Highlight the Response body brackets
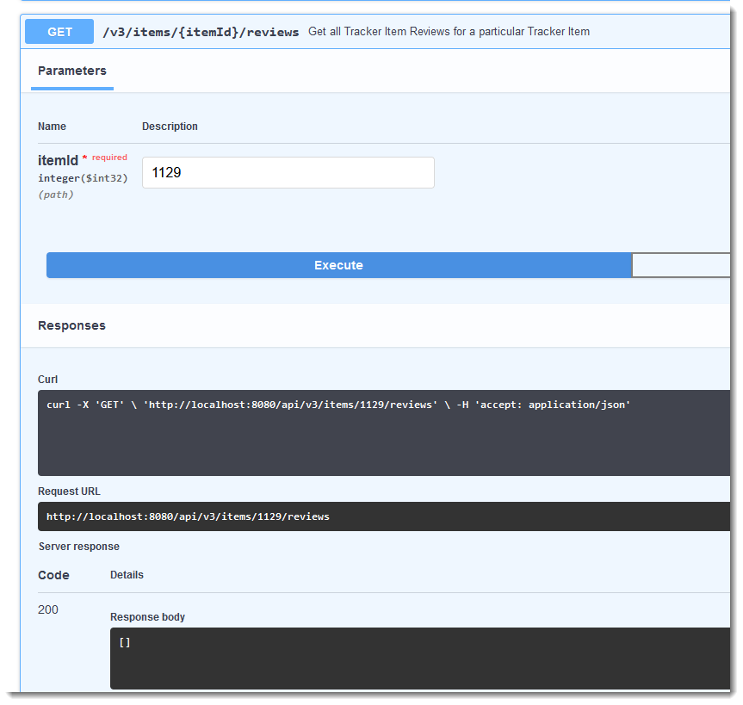743x705 pixels. (x=125, y=641)
